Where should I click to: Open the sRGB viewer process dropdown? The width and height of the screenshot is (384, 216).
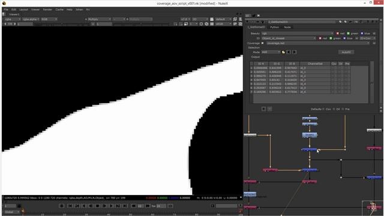point(223,24)
